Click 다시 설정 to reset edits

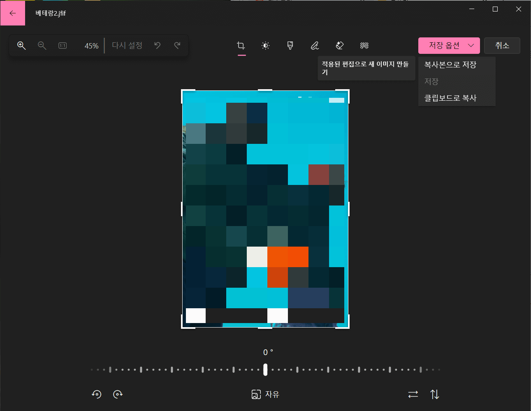(x=127, y=46)
